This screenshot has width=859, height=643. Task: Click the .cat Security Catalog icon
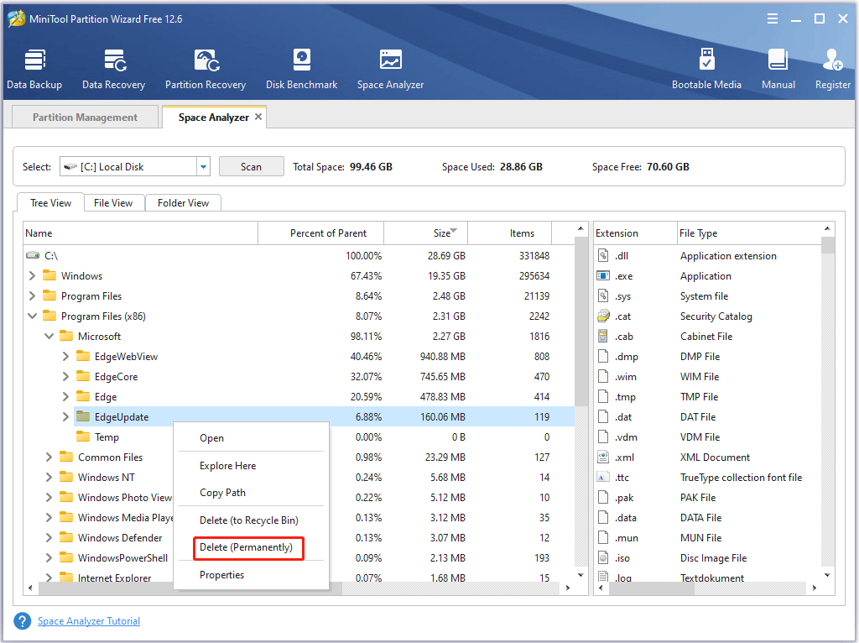tap(603, 316)
